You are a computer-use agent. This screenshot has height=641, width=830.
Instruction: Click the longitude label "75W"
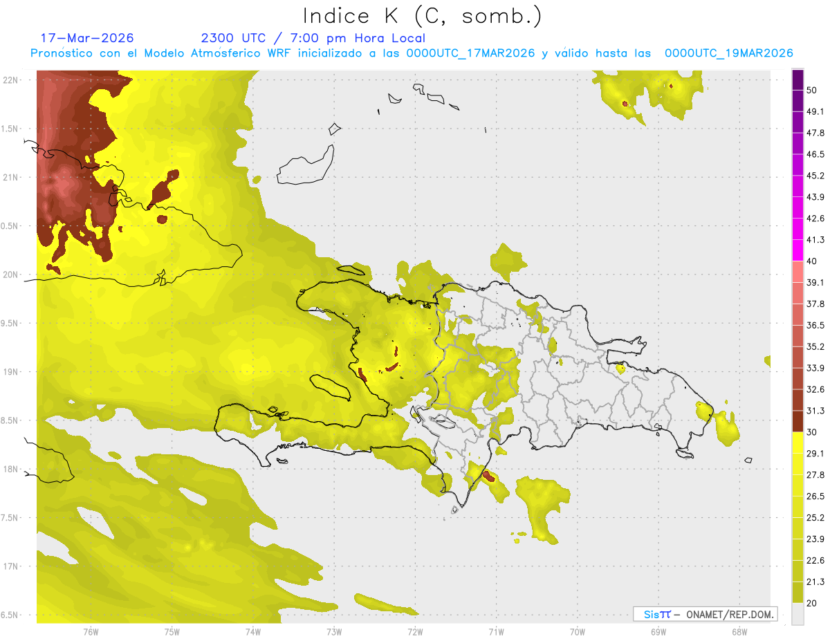(x=172, y=631)
